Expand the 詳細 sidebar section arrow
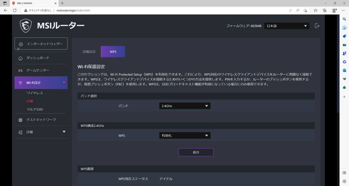Image resolution: width=349 pixels, height=186 pixels. pyautogui.click(x=64, y=132)
